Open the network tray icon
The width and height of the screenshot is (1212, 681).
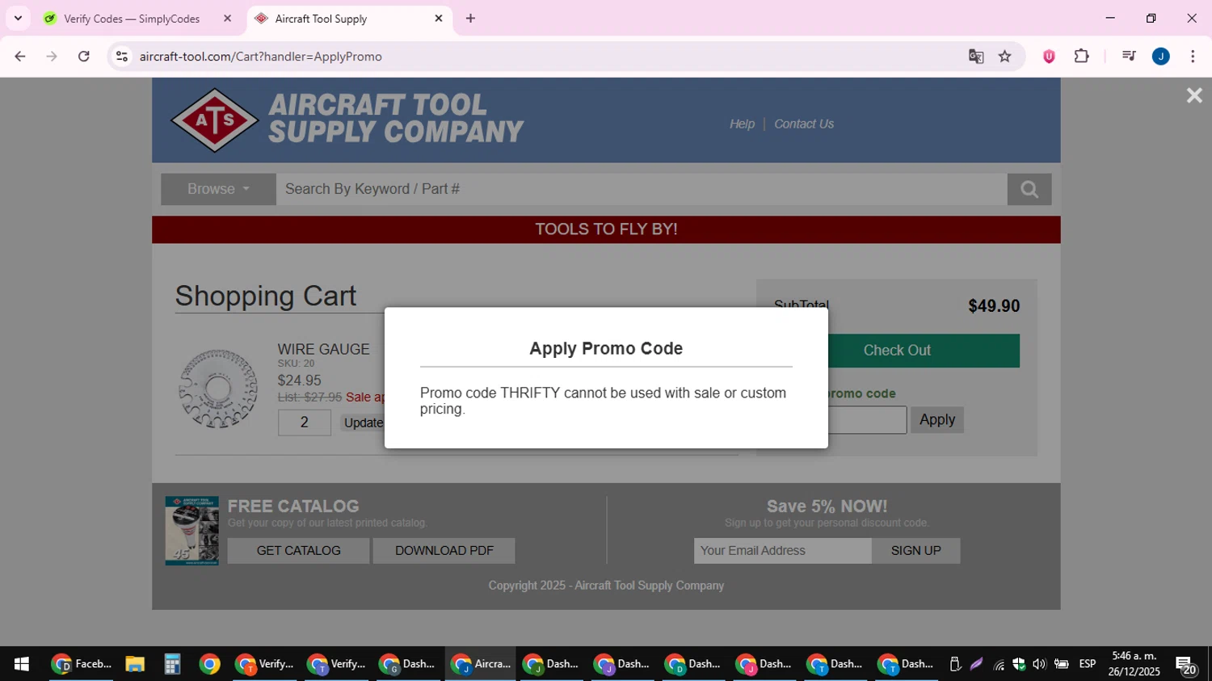(x=999, y=664)
